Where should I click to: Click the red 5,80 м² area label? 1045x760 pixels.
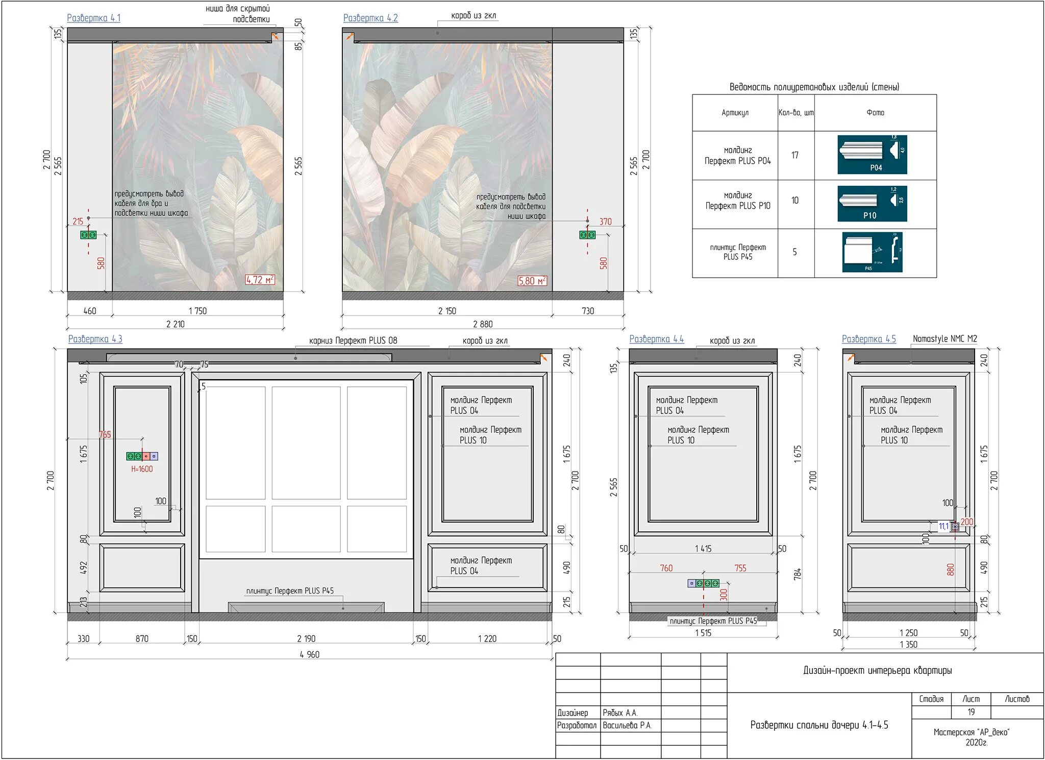click(532, 281)
